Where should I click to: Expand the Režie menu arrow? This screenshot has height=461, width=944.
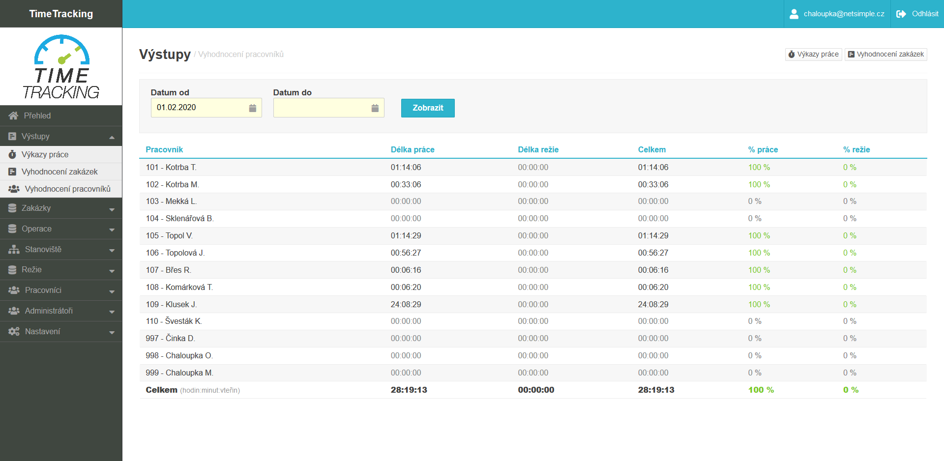112,271
